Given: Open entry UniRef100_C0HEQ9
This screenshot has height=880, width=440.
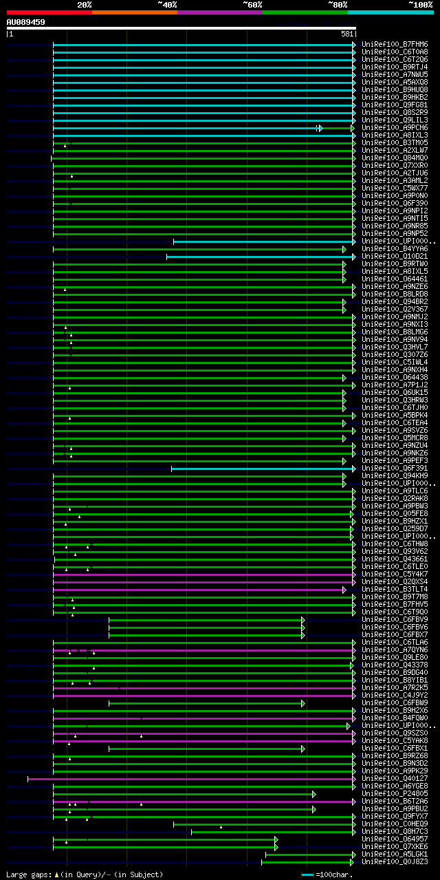Looking at the screenshot, I should pyautogui.click(x=395, y=824).
